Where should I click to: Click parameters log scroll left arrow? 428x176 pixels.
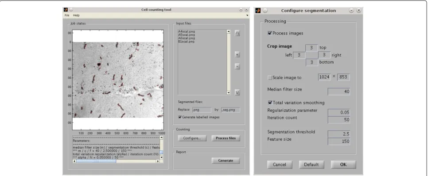click(74, 161)
